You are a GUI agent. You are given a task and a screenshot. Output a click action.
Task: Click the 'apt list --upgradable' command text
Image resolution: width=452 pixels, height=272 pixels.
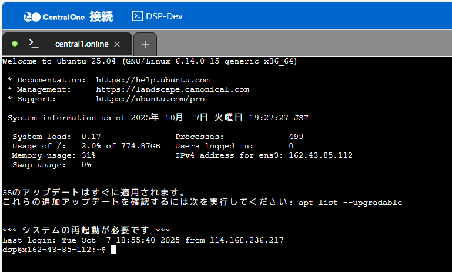click(350, 203)
